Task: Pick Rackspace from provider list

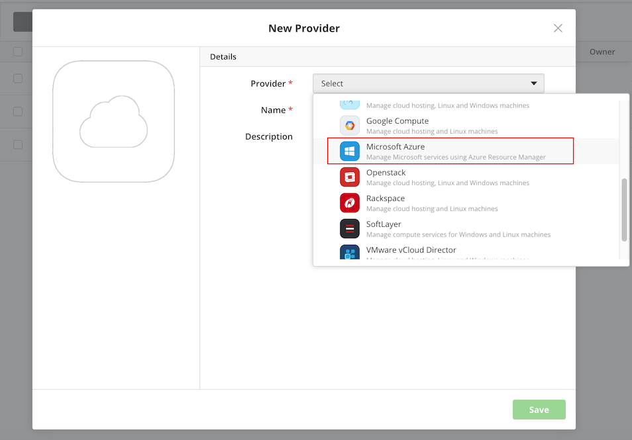Action: tap(466, 203)
